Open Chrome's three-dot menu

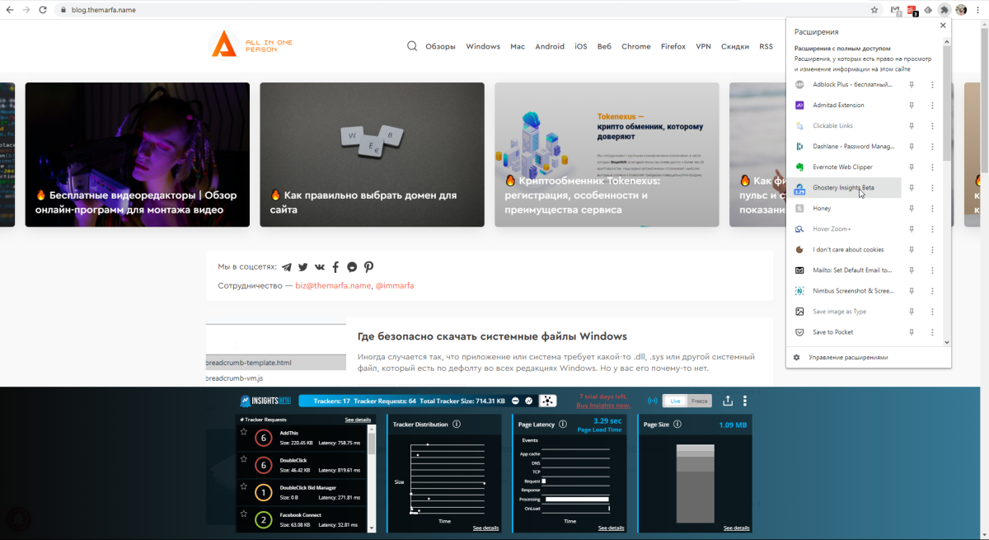[x=977, y=10]
